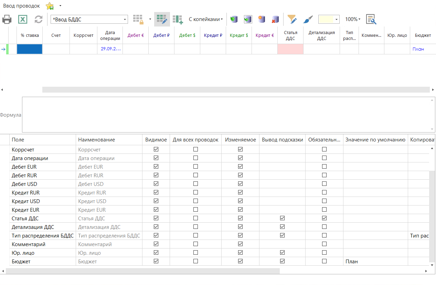436x285 pixels.
Task: Open the pale yellow color picker swatch
Action: (x=329, y=19)
